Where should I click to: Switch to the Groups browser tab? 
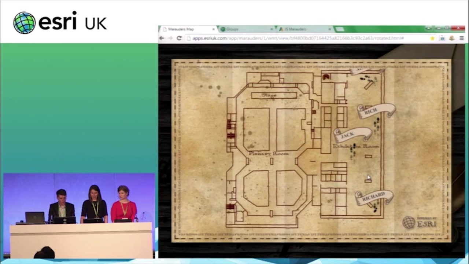click(x=247, y=29)
